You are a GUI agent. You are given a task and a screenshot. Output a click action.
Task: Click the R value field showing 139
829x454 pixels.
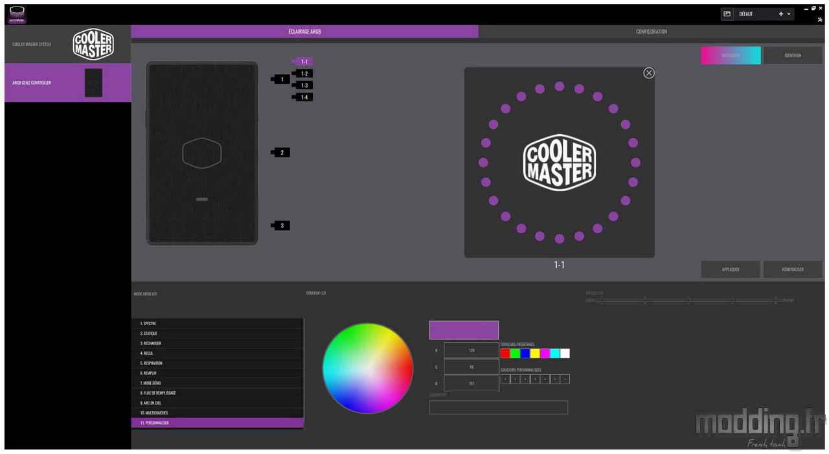tap(471, 350)
